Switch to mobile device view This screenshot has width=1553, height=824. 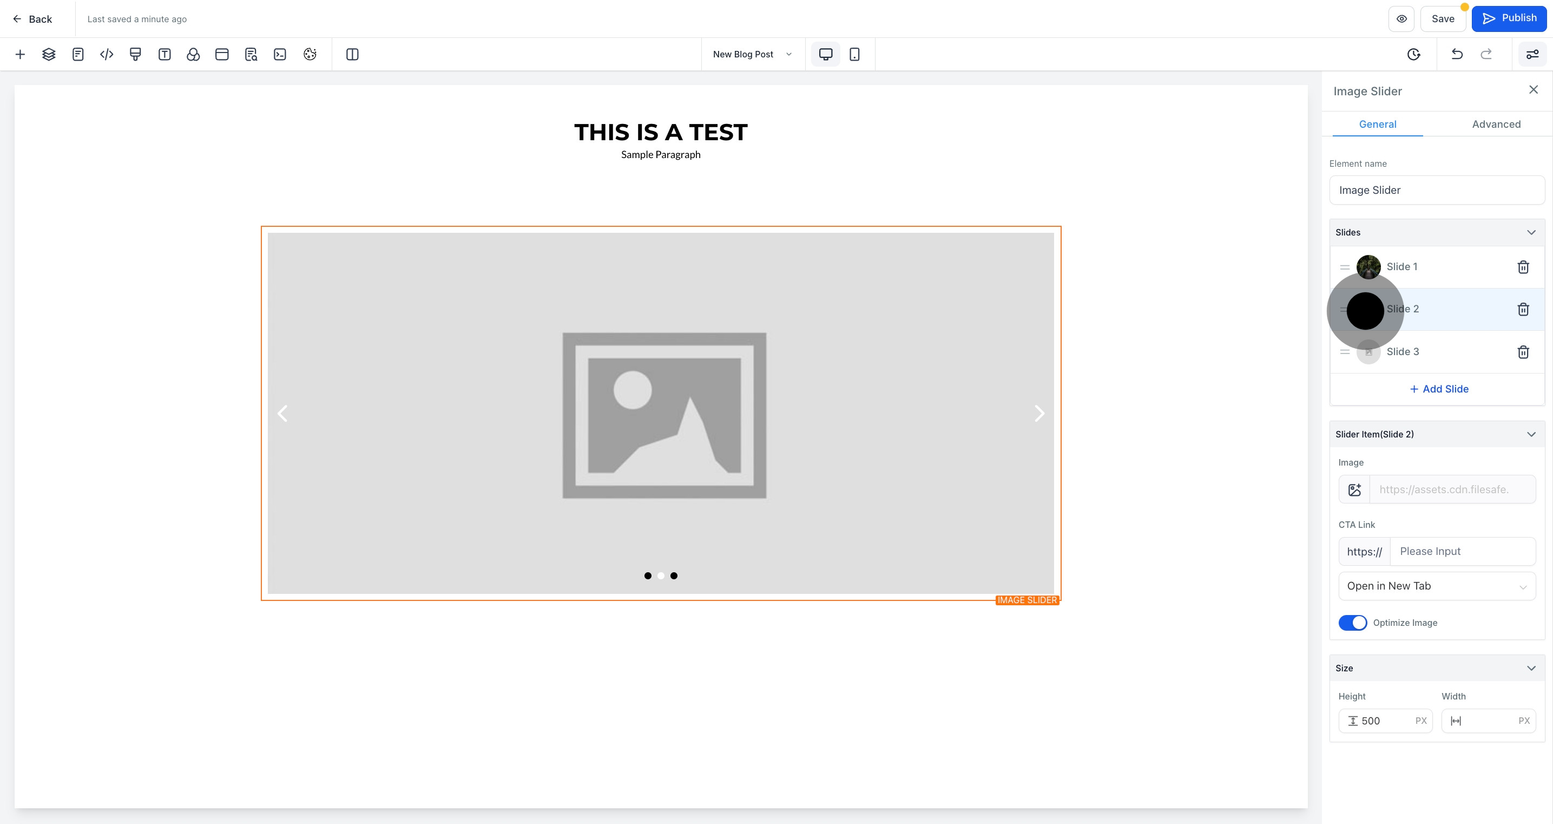coord(854,54)
